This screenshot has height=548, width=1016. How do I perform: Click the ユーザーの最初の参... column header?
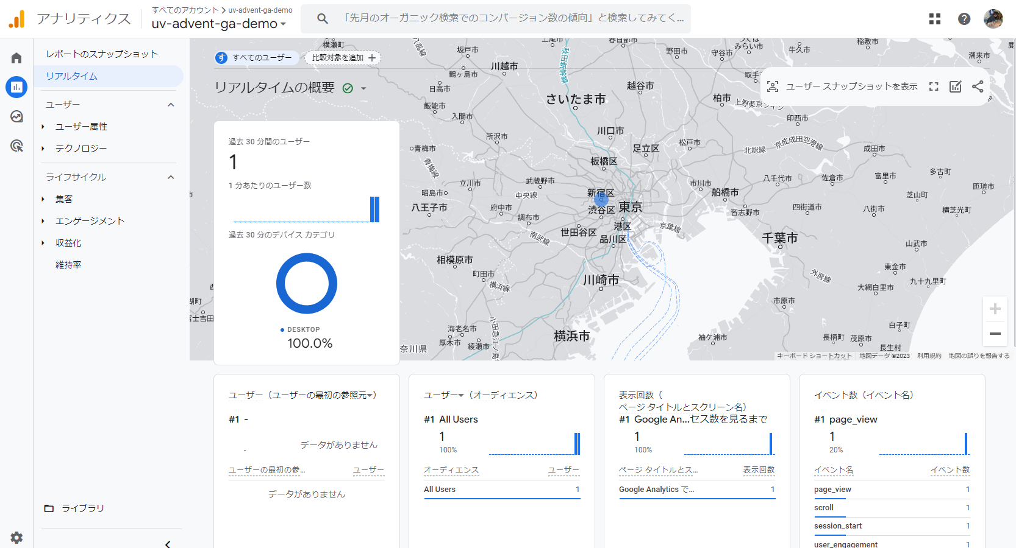(x=267, y=470)
